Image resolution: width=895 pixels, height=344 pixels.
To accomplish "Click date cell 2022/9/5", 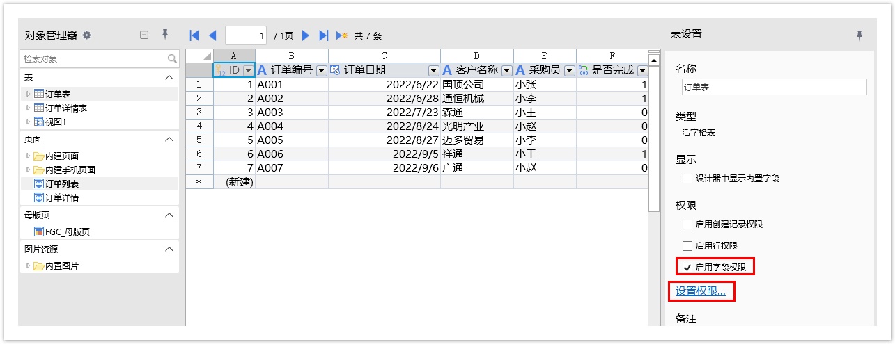I will pyautogui.click(x=384, y=154).
